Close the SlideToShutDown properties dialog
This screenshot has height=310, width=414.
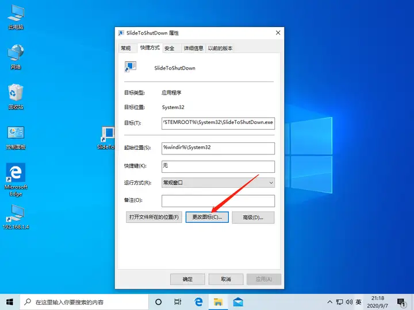[x=278, y=33]
